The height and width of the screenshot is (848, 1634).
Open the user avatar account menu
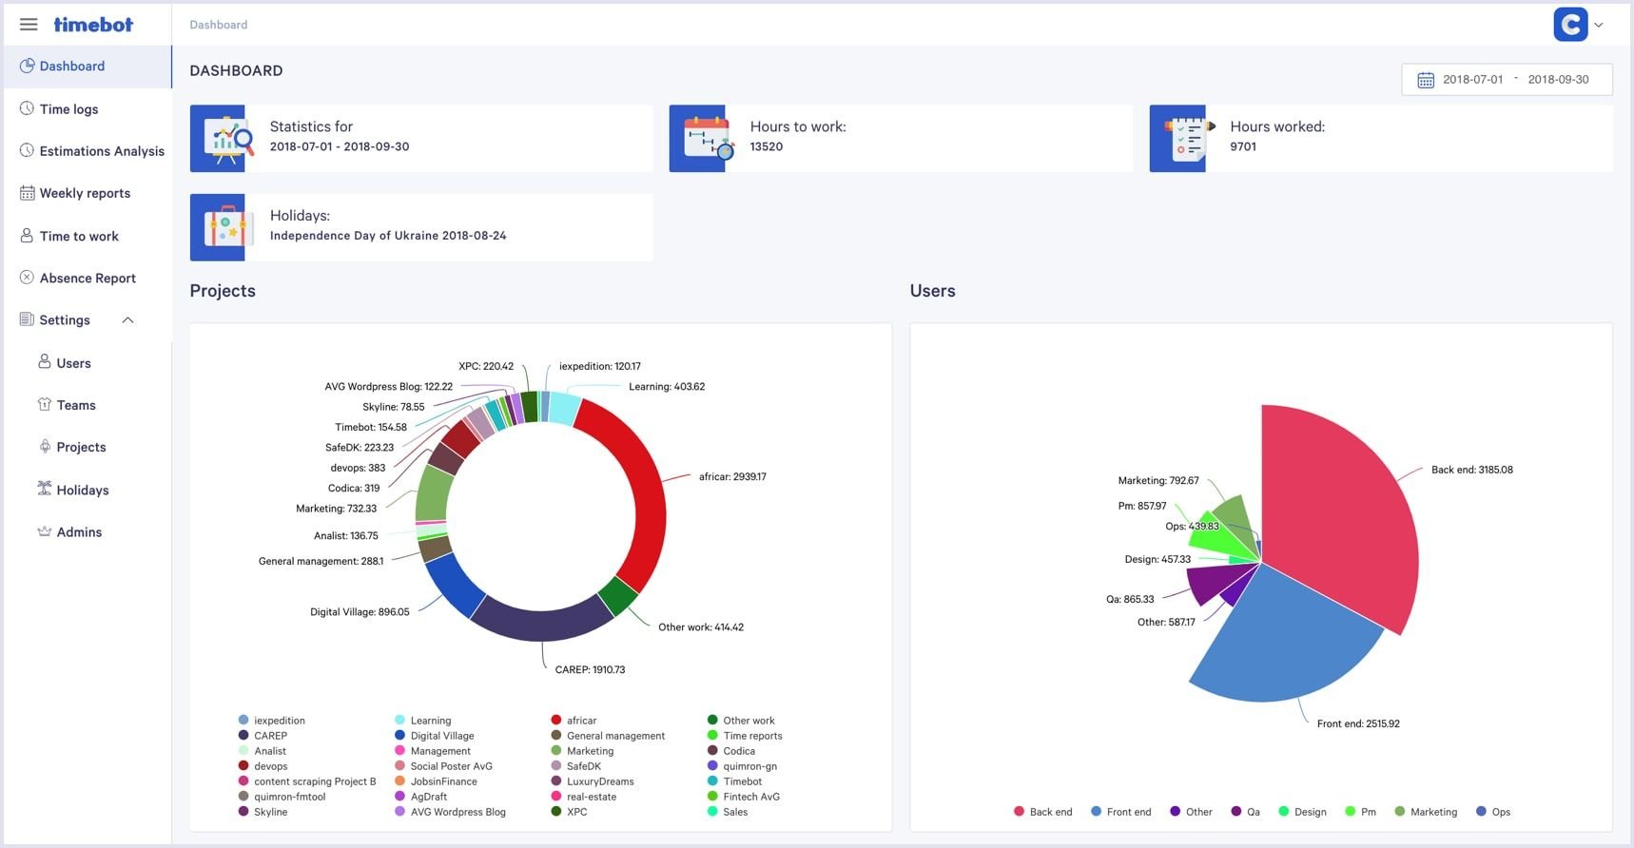(1570, 25)
